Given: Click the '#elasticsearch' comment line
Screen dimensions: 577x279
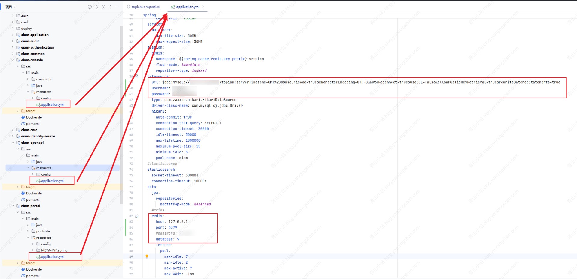Looking at the screenshot, I should (162, 164).
